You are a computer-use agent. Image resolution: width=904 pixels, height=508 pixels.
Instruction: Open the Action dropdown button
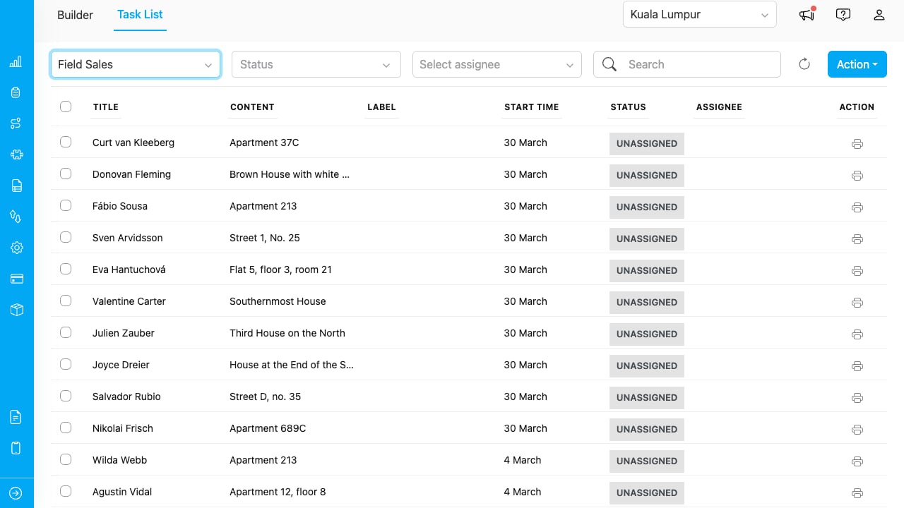point(857,64)
